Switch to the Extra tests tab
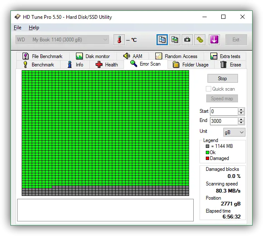 [225, 56]
